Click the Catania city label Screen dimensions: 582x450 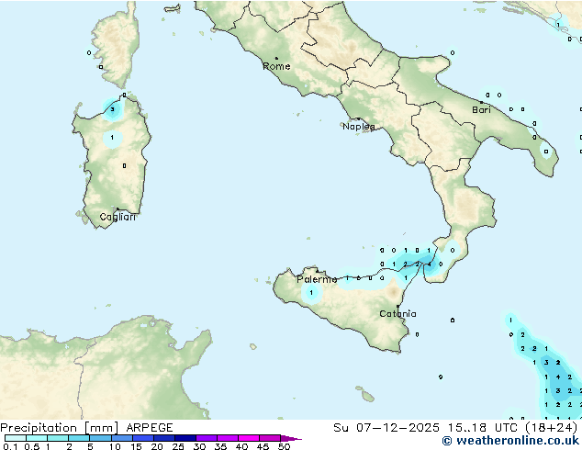(397, 314)
